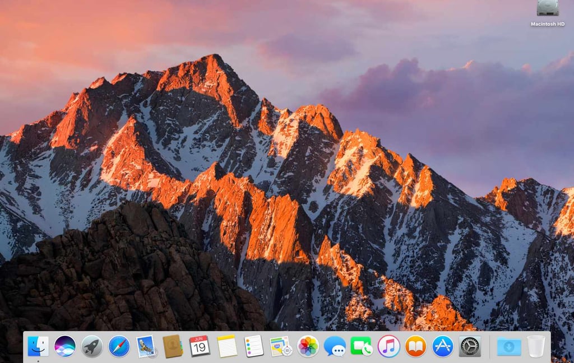This screenshot has height=363, width=574.
Task: Open the FaceTime app icon
Action: 362,346
